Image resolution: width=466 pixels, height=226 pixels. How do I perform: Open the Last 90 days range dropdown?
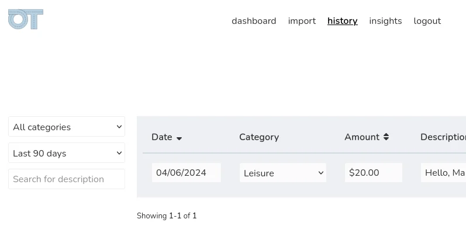click(x=67, y=153)
